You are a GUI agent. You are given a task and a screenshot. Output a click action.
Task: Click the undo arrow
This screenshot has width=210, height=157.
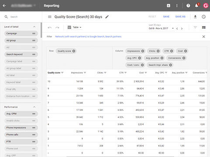(50, 27)
